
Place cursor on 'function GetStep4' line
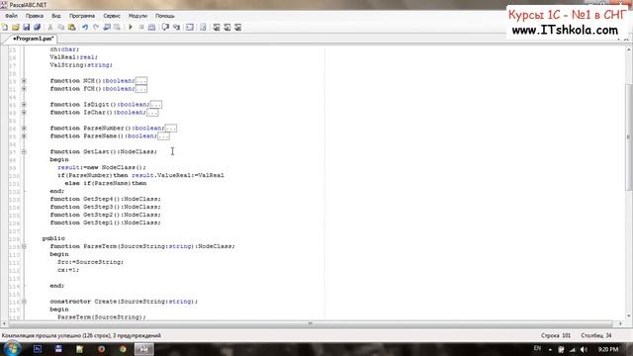click(105, 199)
